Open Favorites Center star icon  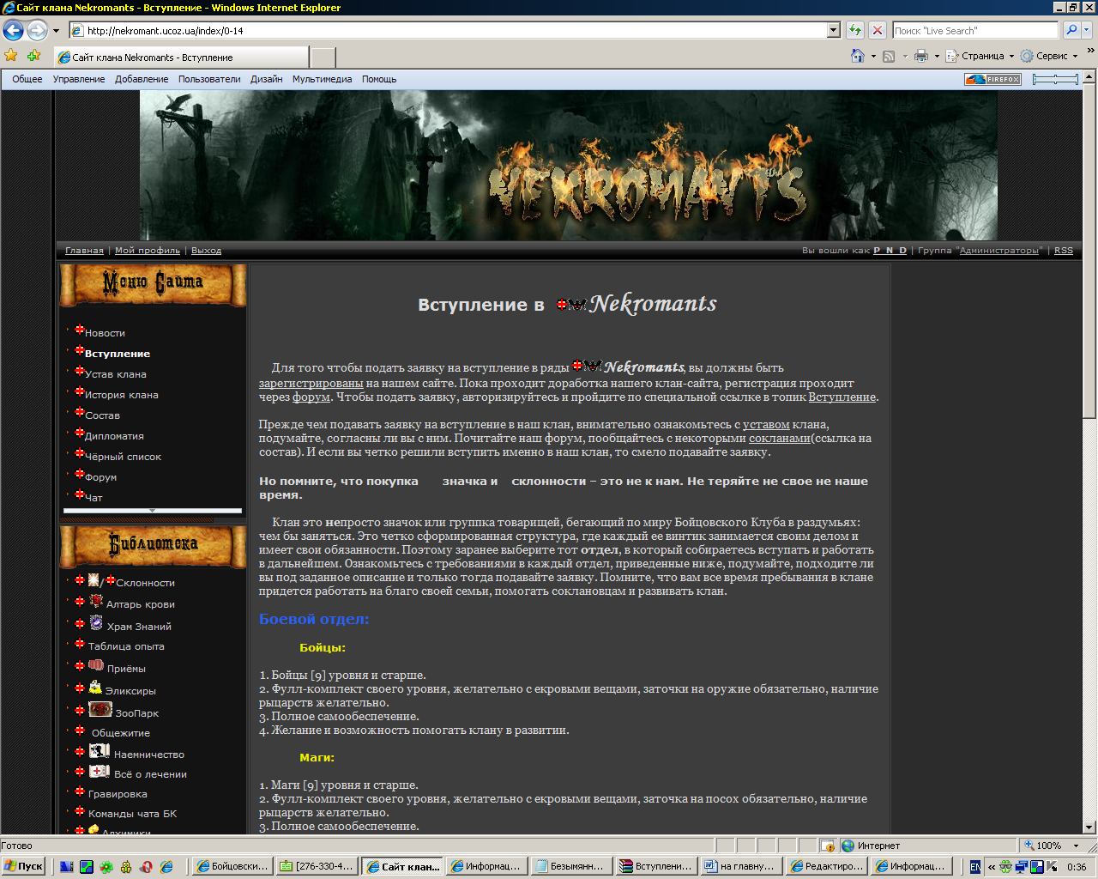pyautogui.click(x=11, y=56)
